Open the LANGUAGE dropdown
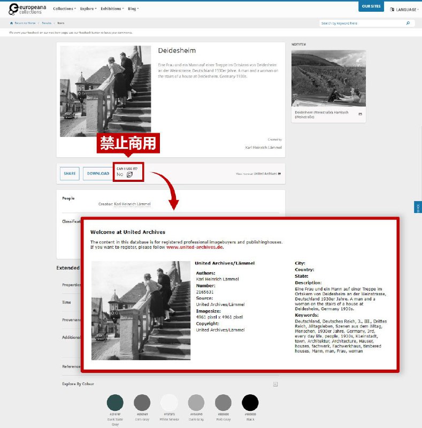Screen dimensions: 422x428 point(404,10)
